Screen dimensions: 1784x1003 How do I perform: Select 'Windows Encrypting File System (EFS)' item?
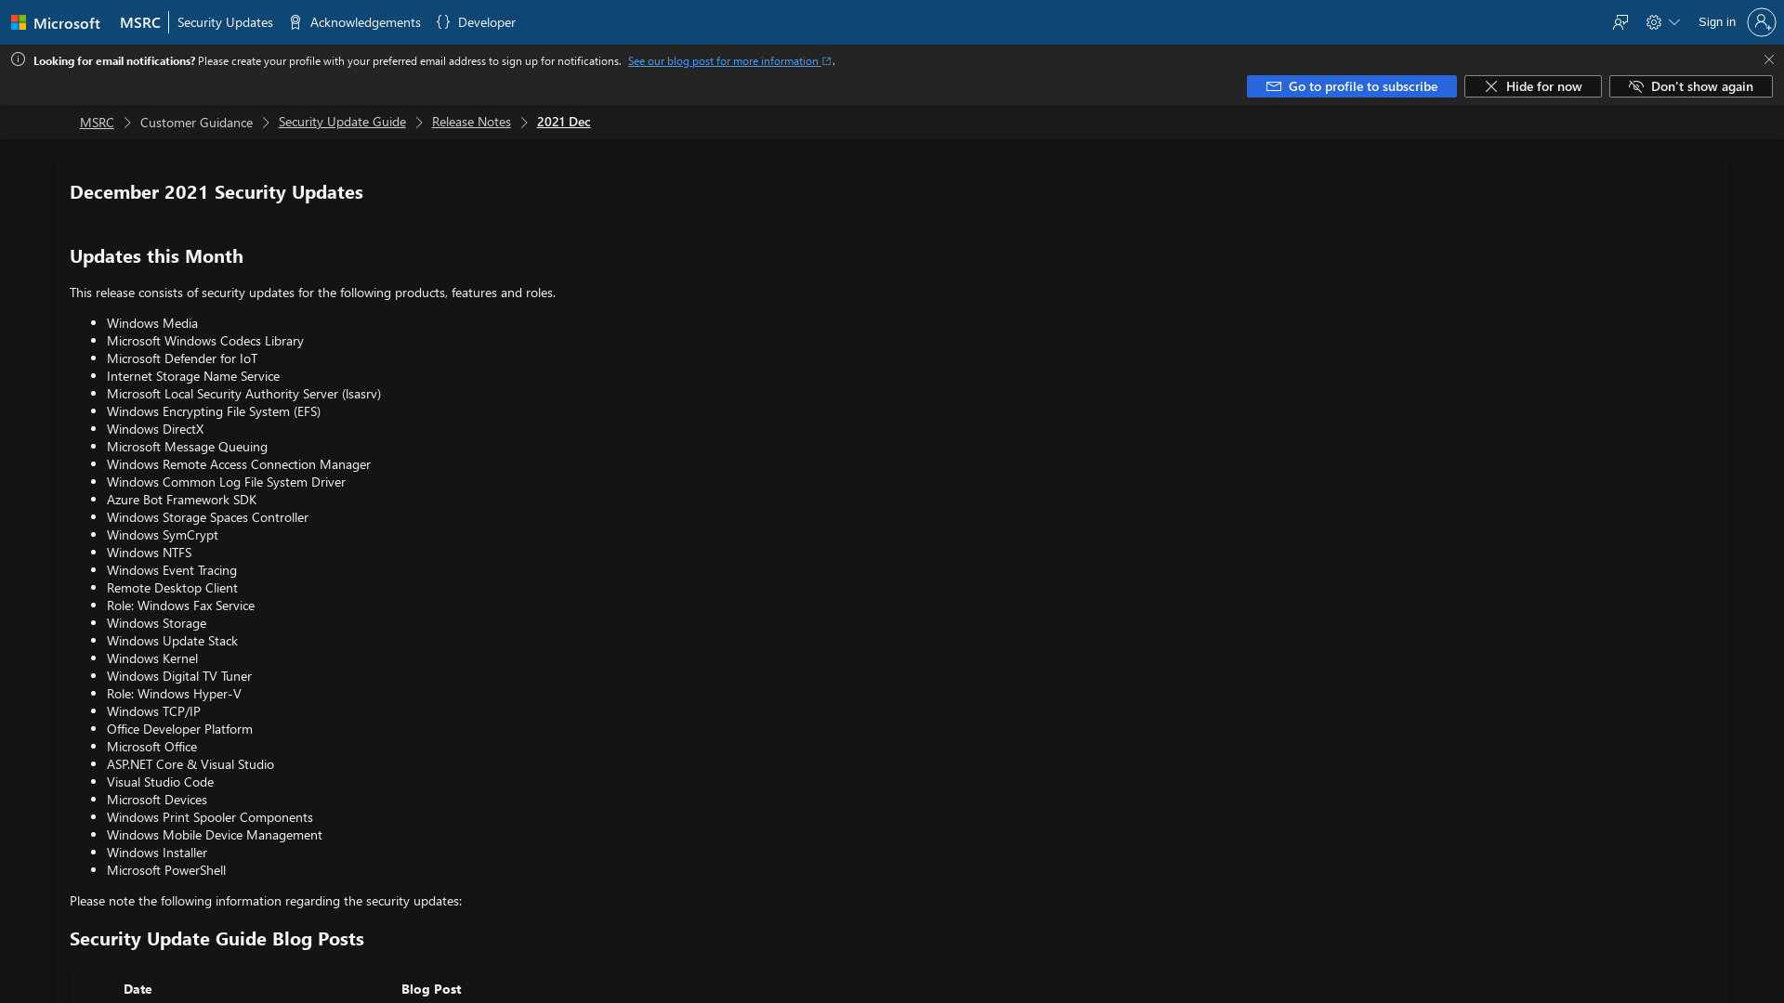pos(214,411)
